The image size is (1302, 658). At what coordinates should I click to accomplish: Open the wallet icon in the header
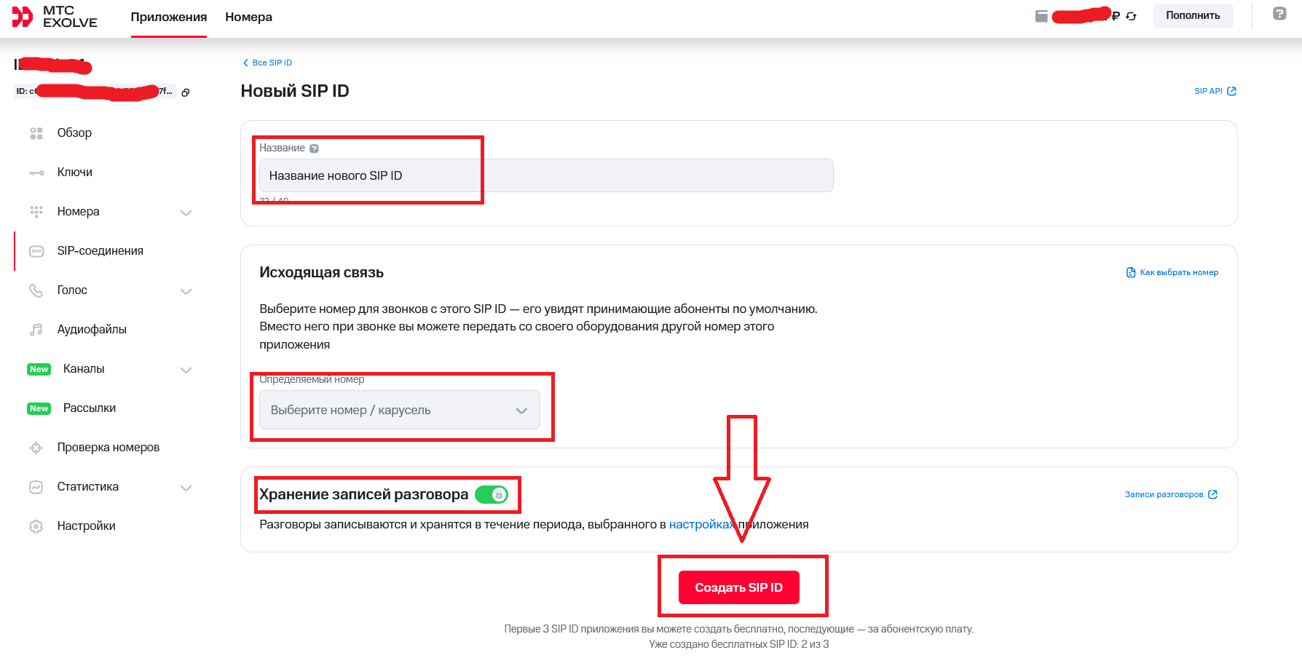coord(1041,16)
